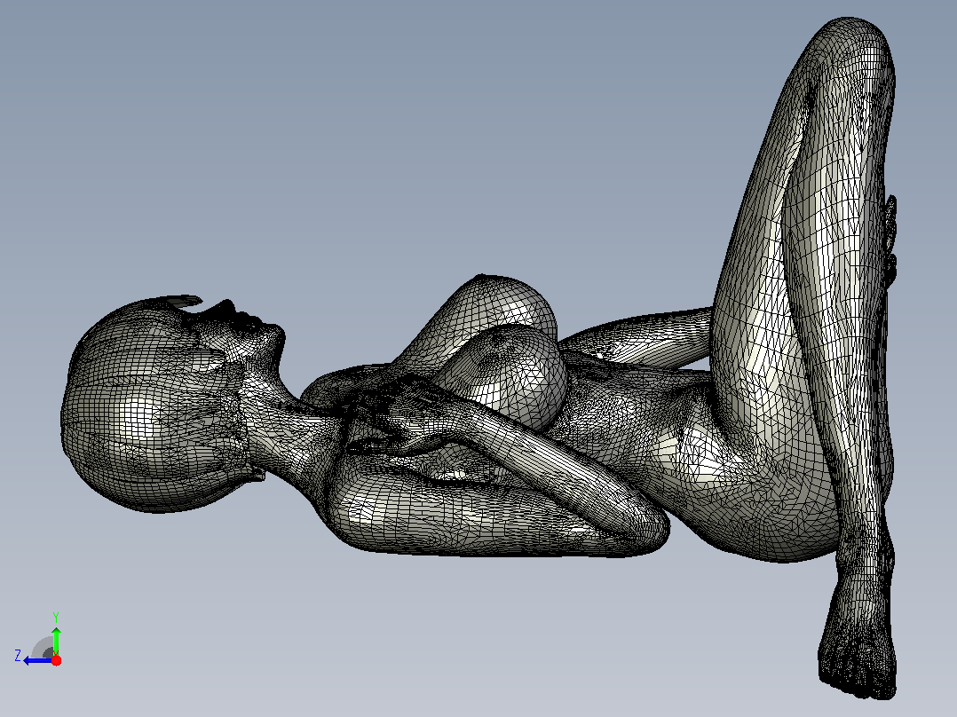
Task: Click the blue Z axis arrow of the triad
Action: (x=37, y=661)
